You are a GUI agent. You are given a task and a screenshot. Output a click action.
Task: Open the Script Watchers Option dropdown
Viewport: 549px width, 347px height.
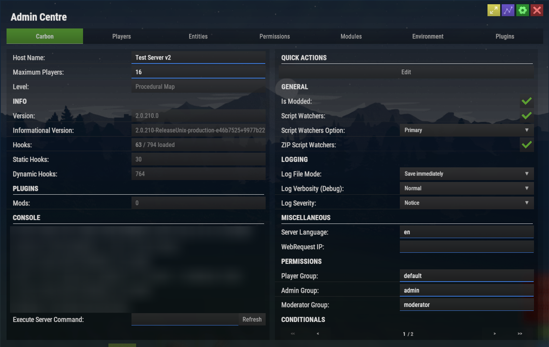click(x=466, y=130)
